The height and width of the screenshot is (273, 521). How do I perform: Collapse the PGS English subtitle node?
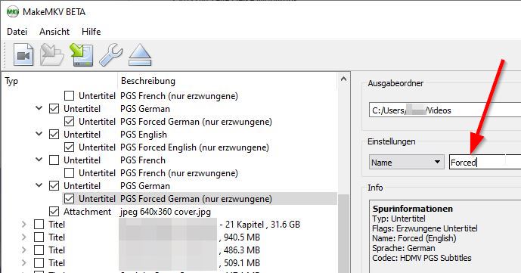[39, 134]
